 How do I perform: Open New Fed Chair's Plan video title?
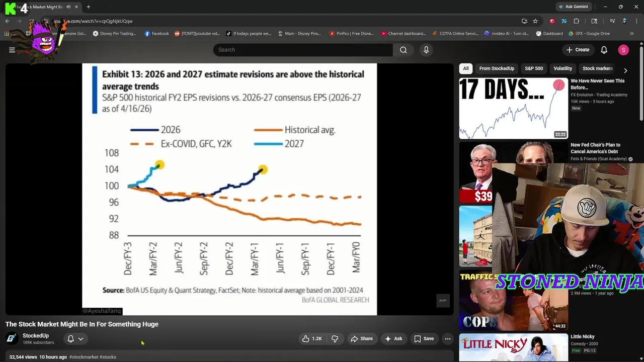pos(595,148)
